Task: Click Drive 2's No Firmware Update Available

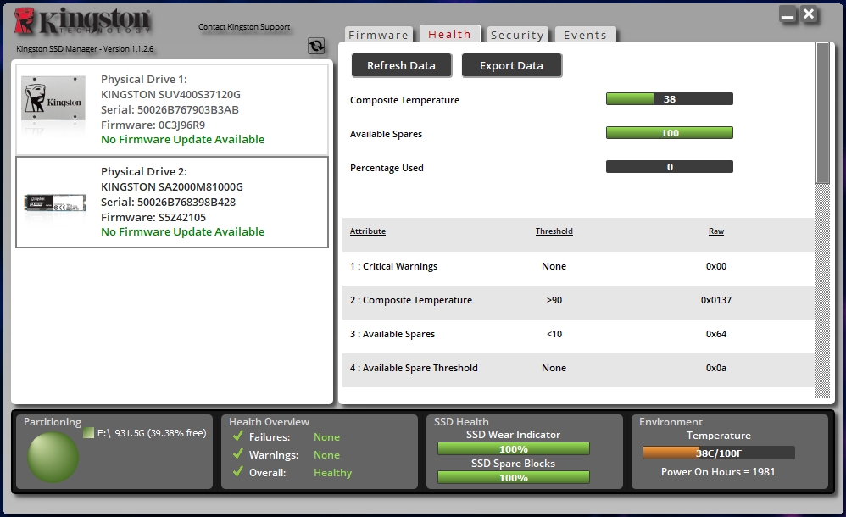Action: tap(182, 231)
